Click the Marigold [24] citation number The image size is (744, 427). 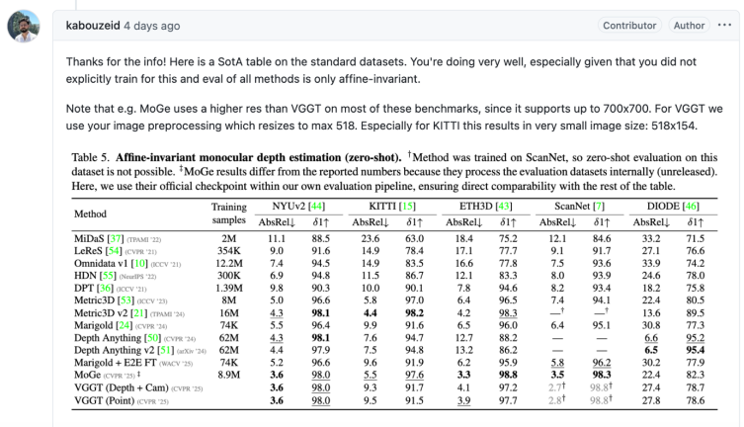[124, 325]
